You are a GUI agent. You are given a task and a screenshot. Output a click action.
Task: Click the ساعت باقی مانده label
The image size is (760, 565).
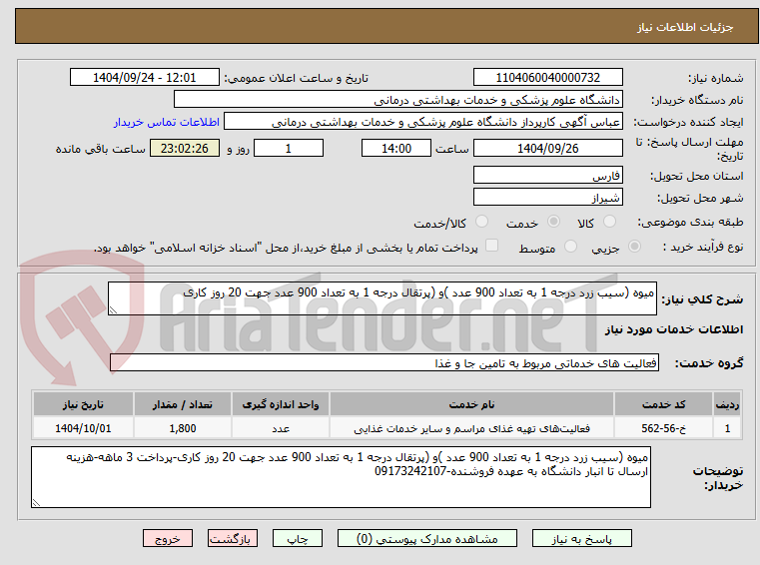100,149
